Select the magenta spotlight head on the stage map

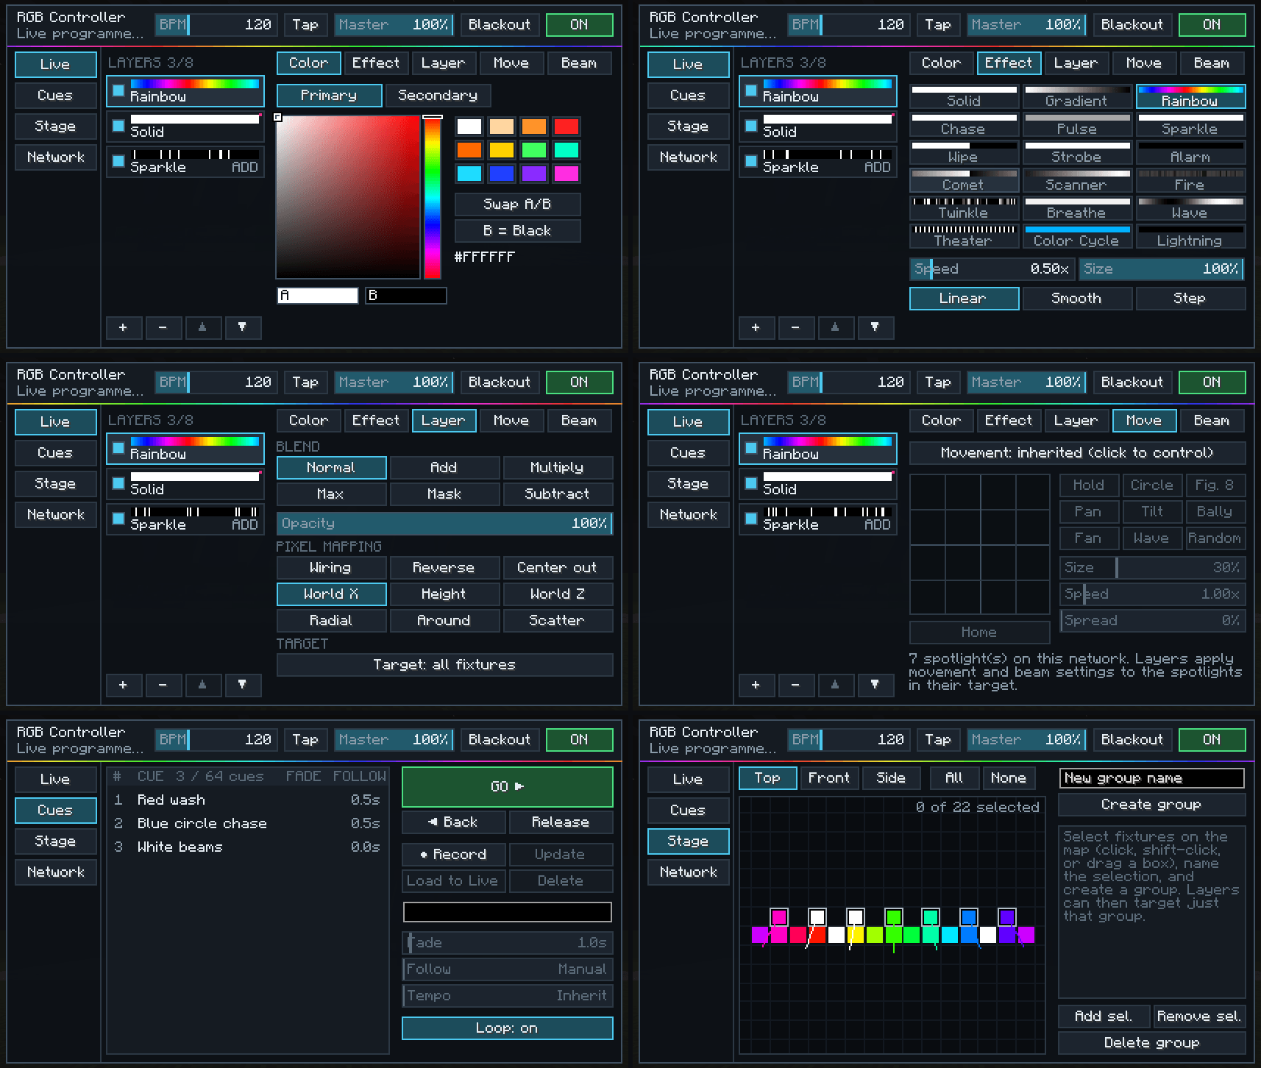[779, 916]
